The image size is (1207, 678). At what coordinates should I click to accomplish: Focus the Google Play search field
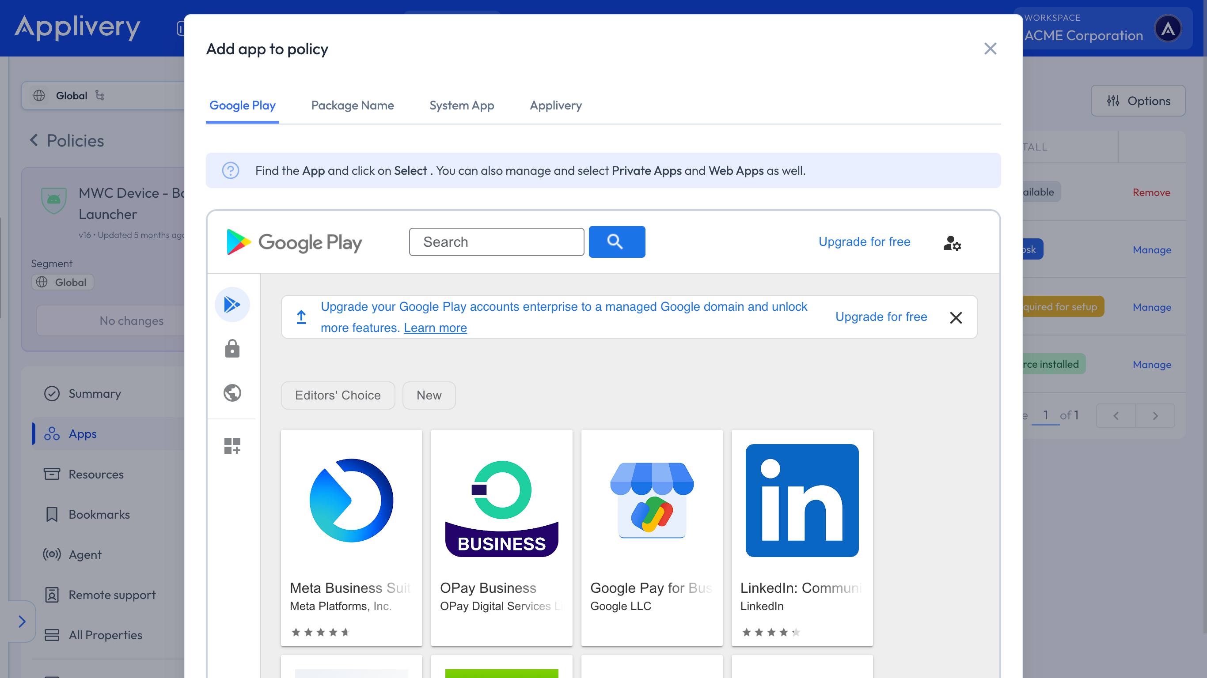click(x=496, y=241)
